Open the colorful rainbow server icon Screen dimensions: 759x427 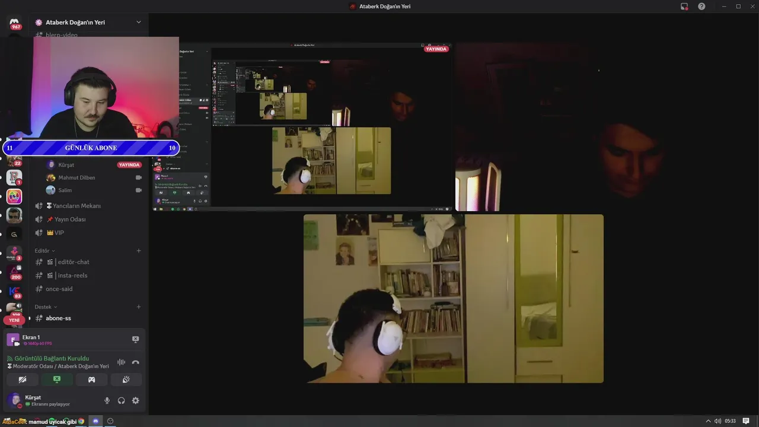[x=14, y=196]
